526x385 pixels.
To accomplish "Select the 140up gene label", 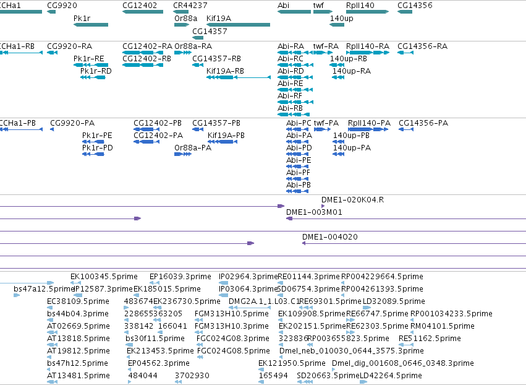I will pyautogui.click(x=341, y=19).
